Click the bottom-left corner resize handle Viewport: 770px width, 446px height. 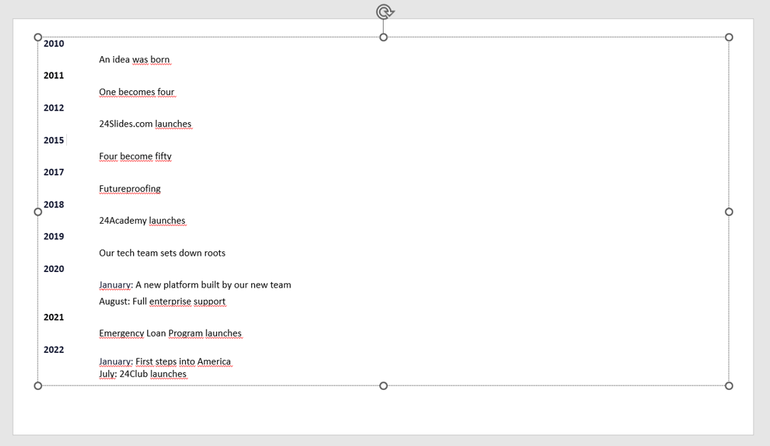point(38,386)
